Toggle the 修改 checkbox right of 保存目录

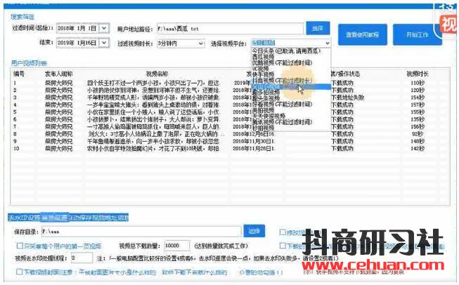283,232
